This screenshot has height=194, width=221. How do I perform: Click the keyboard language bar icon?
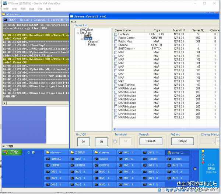(195, 169)
